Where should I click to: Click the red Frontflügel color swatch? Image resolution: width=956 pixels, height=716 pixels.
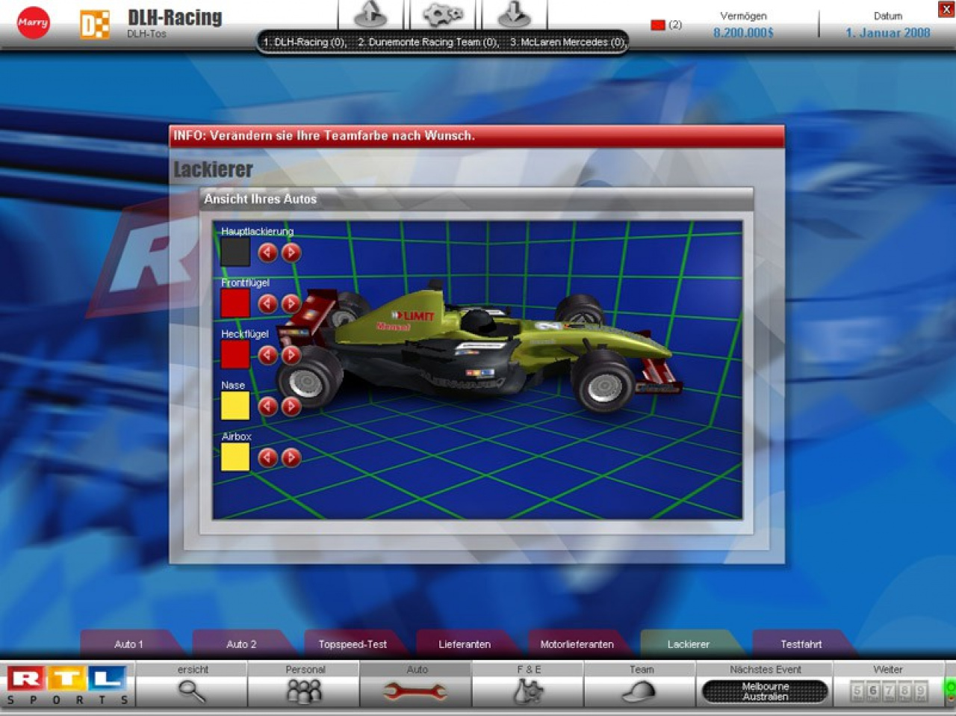click(235, 303)
